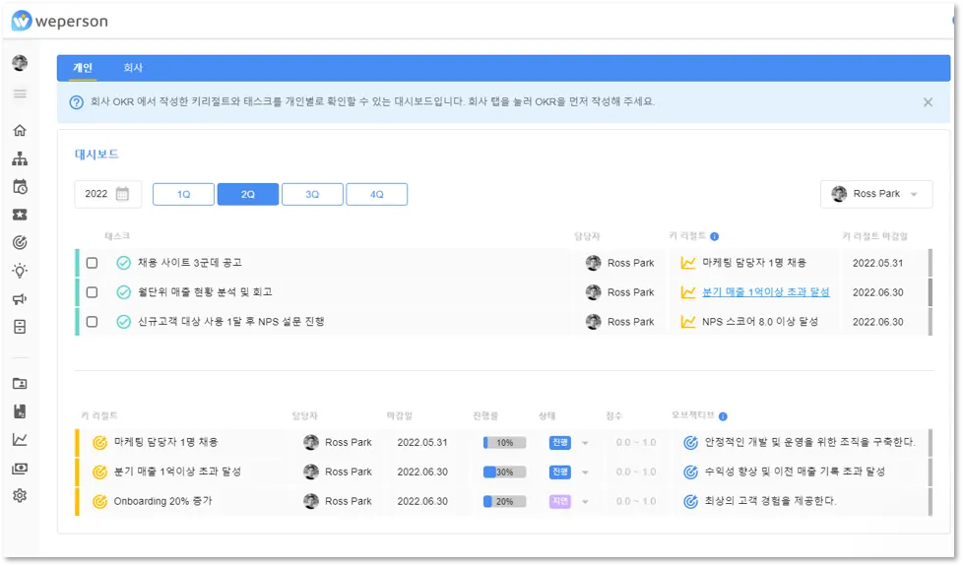Open the Ross Park user dropdown
Screen dimensions: 963x566
[x=876, y=194]
